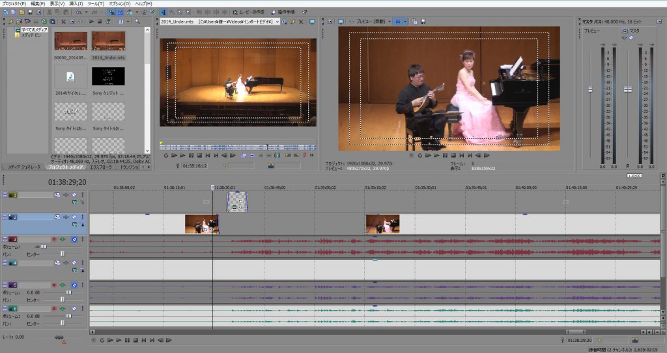Open the 挿入(I) menu

[76, 3]
